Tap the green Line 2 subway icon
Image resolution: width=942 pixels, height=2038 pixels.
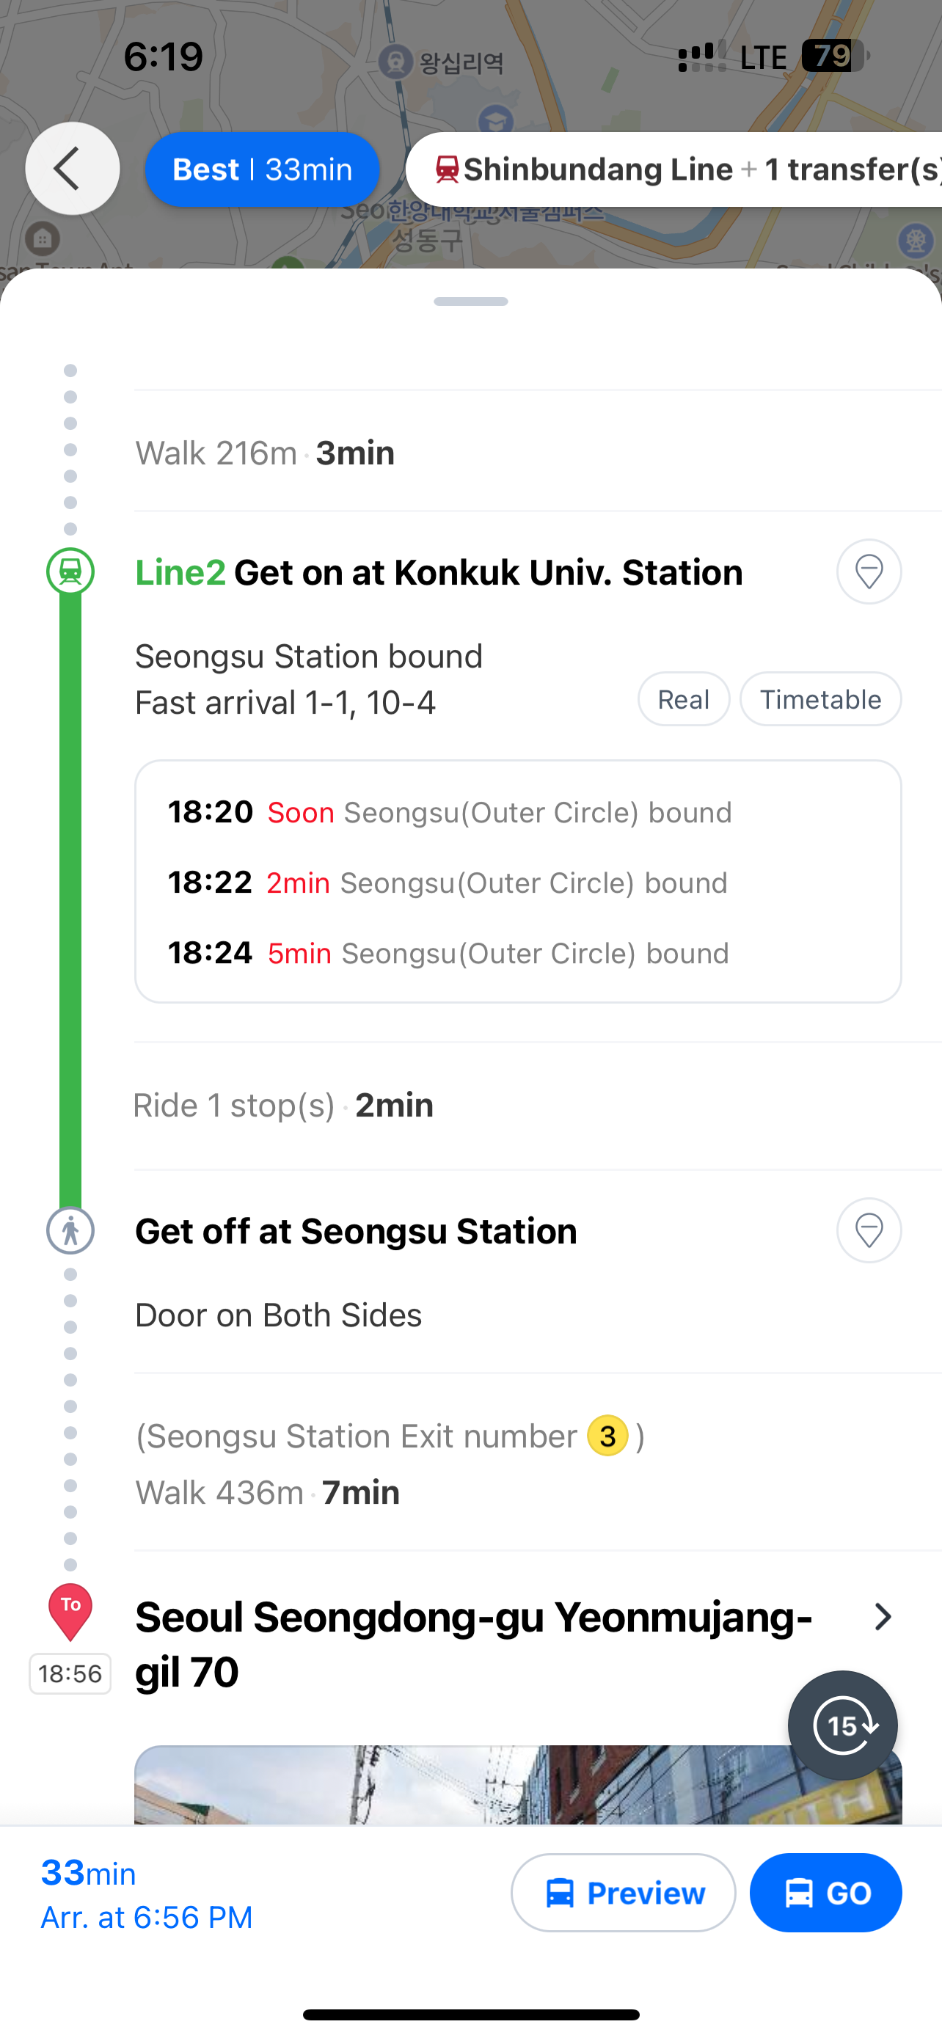pyautogui.click(x=70, y=571)
